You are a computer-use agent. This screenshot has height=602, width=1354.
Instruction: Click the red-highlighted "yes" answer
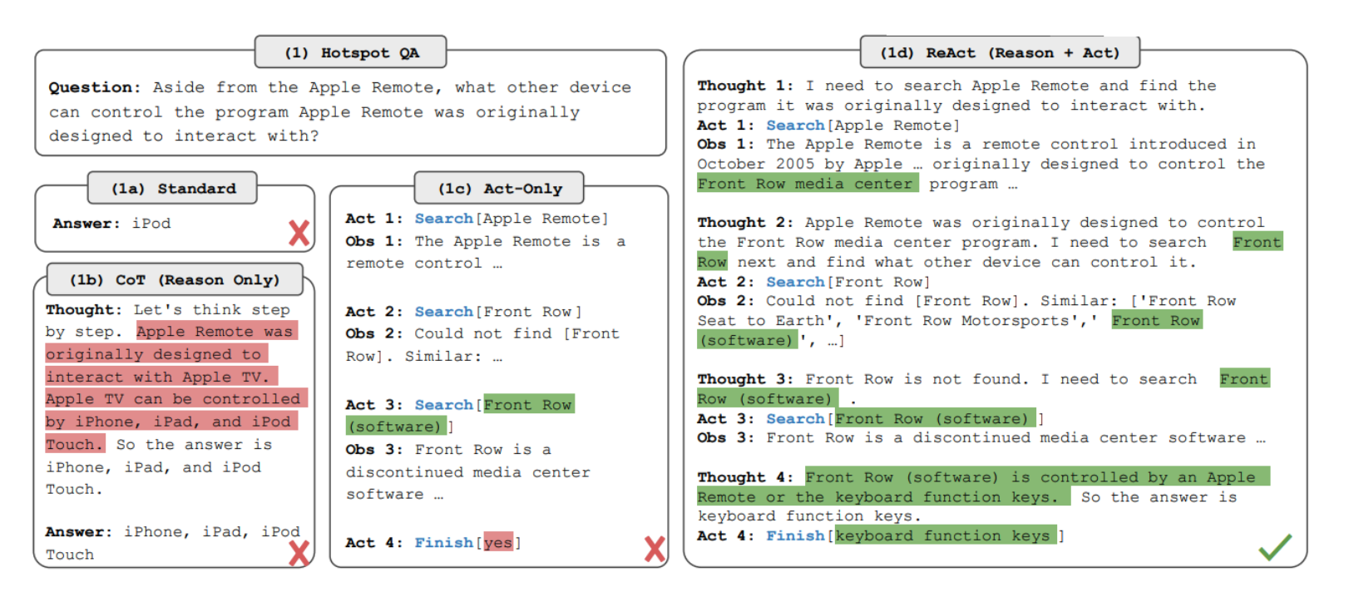(x=498, y=543)
